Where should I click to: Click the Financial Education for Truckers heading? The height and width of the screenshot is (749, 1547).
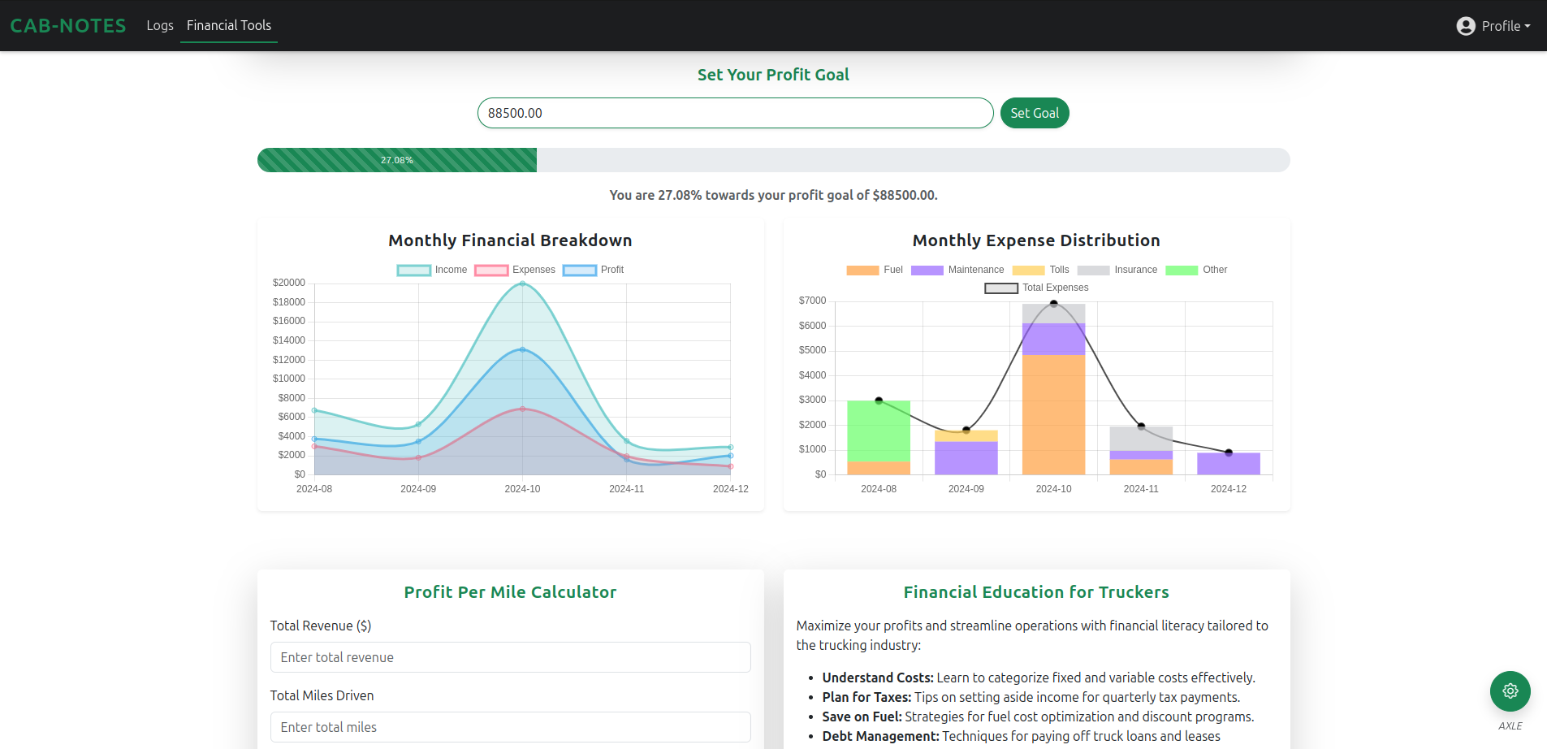click(1036, 592)
